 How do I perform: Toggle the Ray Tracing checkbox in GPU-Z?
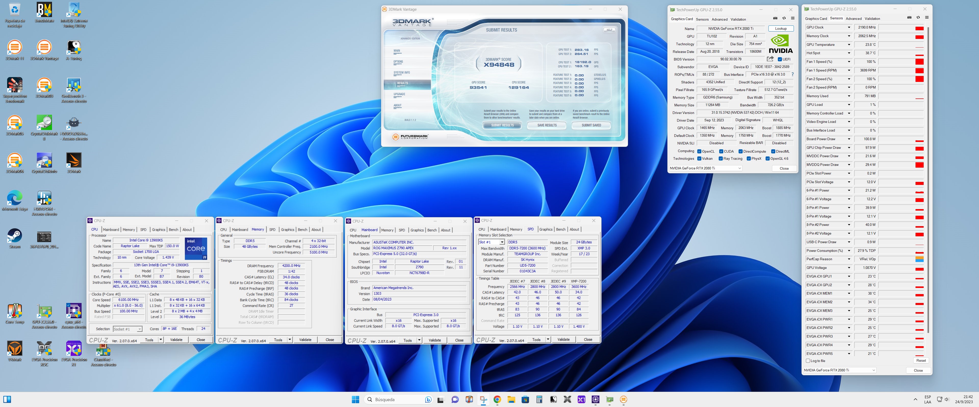tap(720, 158)
